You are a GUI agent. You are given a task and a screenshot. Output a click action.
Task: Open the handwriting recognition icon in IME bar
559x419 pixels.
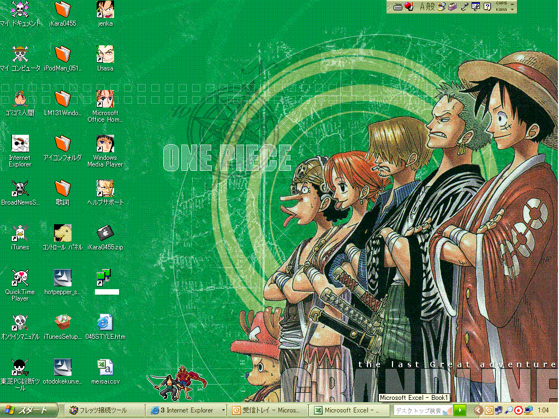point(475,7)
